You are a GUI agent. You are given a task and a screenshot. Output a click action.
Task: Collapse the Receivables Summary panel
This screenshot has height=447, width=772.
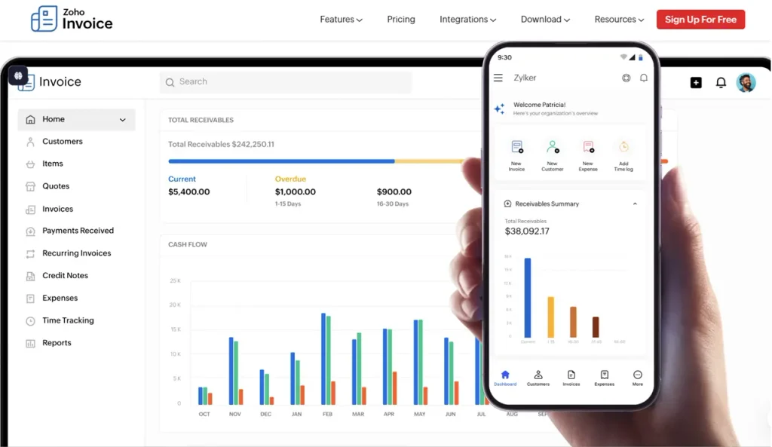[635, 204]
